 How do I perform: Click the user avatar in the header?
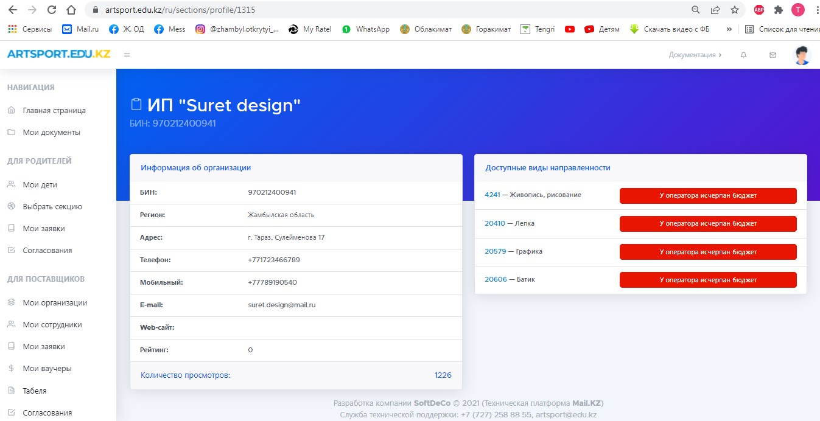pyautogui.click(x=802, y=55)
